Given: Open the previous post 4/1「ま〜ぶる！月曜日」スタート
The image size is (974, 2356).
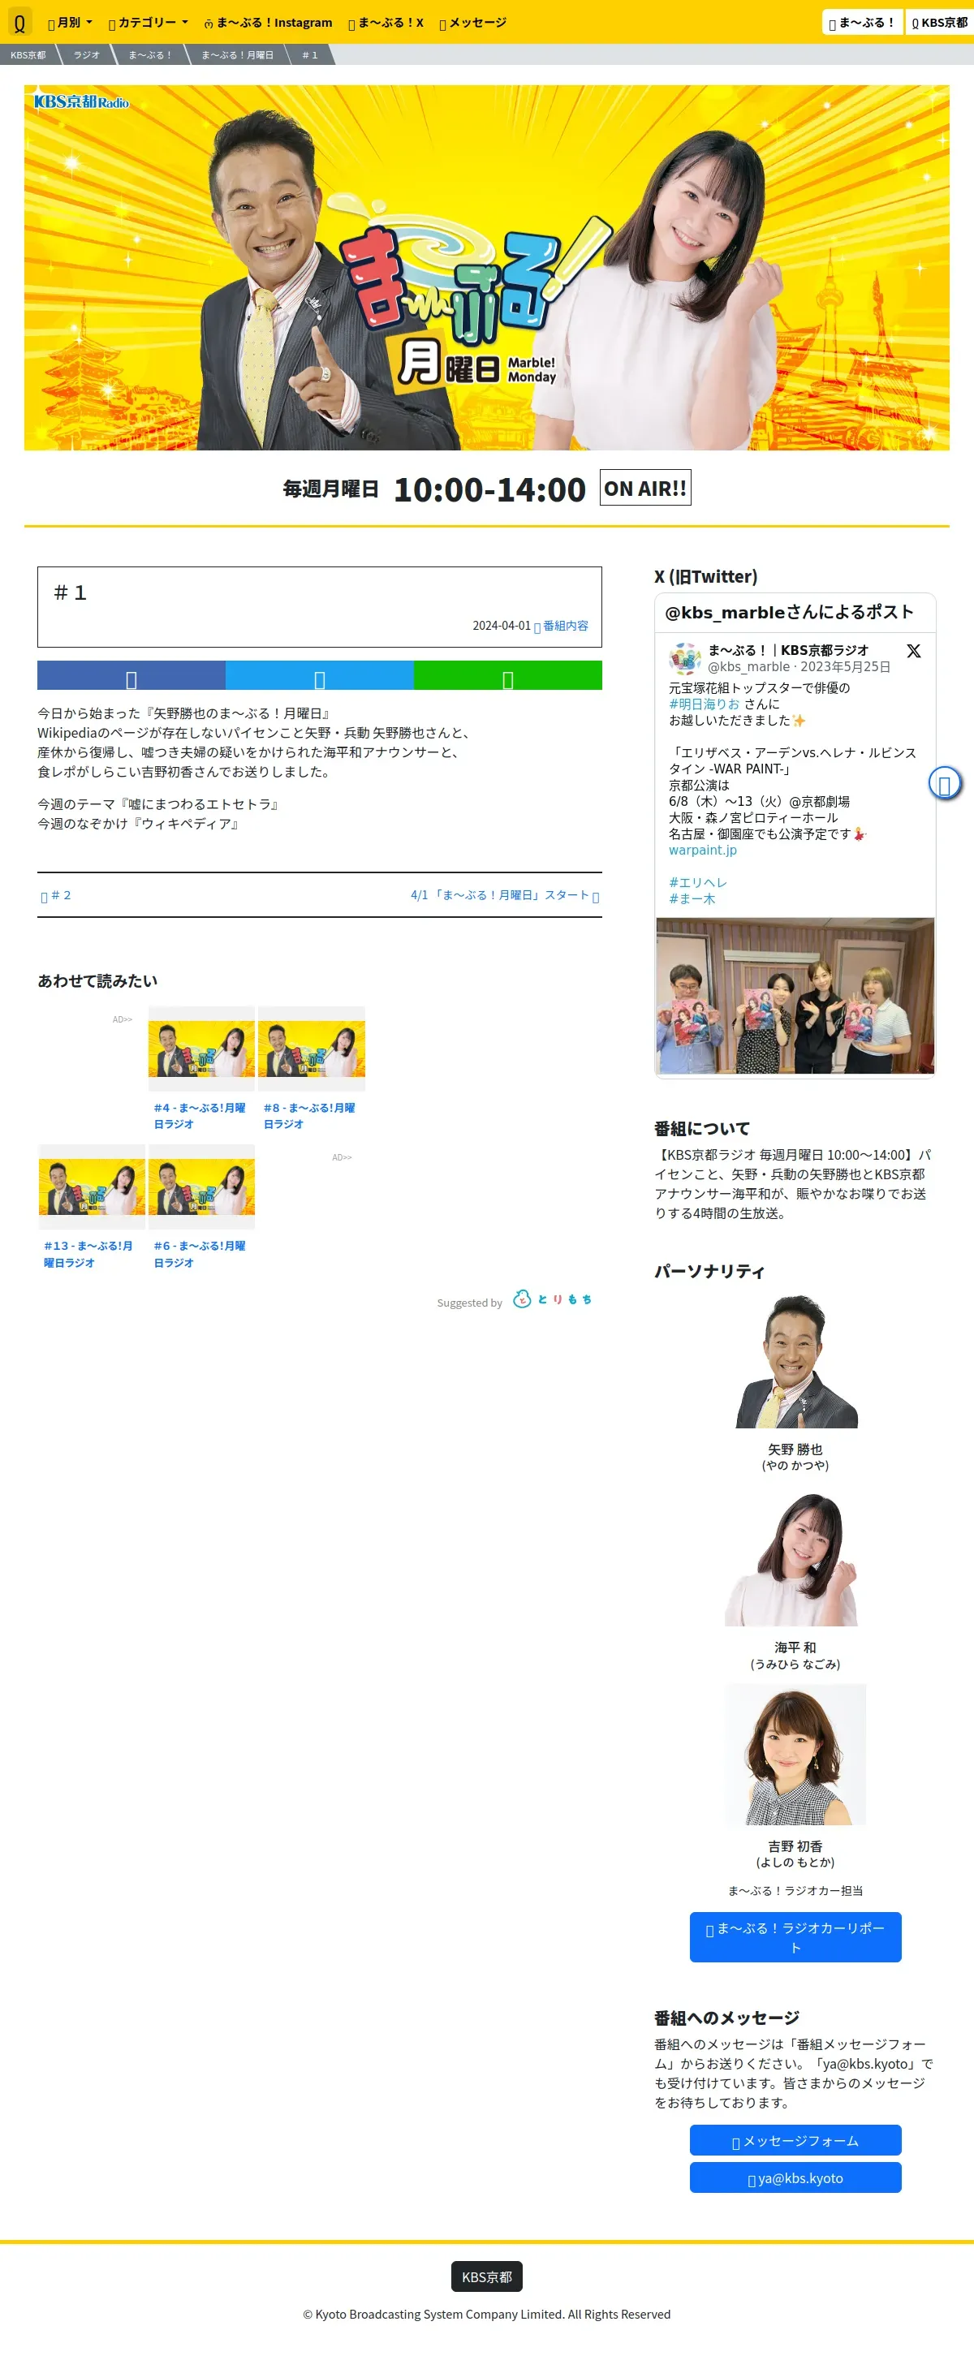Looking at the screenshot, I should click(505, 895).
